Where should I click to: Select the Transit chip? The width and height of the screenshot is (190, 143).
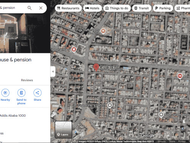point(142,8)
